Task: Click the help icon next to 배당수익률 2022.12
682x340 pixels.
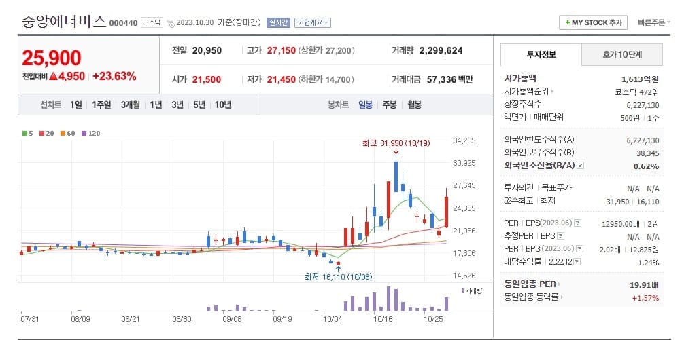Action: [578, 262]
